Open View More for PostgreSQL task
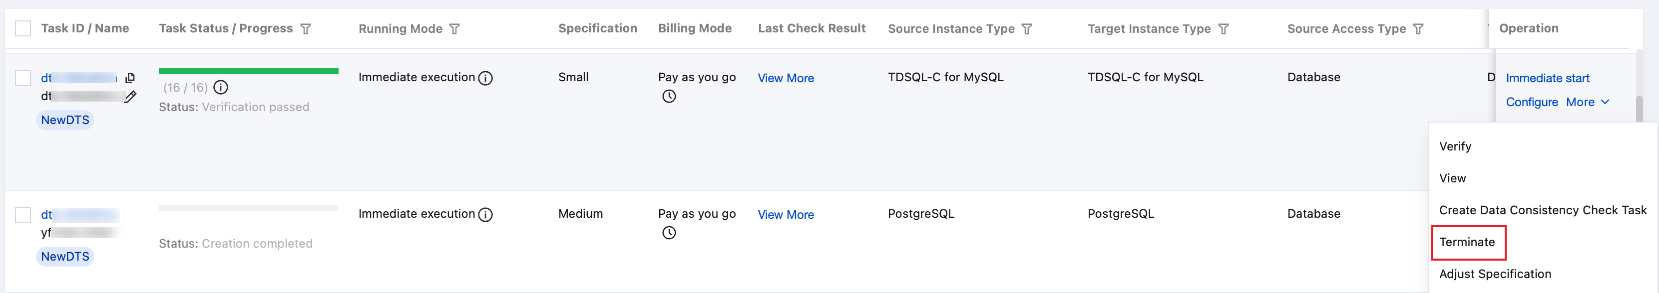1659x293 pixels. [786, 215]
